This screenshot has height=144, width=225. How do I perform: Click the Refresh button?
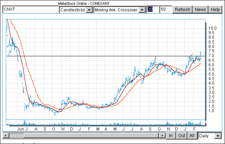click(183, 10)
